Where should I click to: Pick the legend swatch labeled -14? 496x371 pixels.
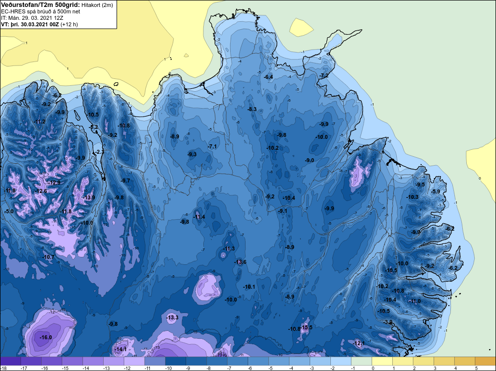pos(93,361)
